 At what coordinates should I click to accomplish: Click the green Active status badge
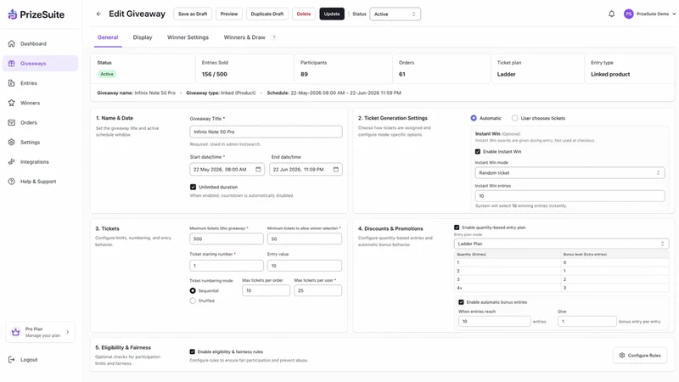(107, 74)
